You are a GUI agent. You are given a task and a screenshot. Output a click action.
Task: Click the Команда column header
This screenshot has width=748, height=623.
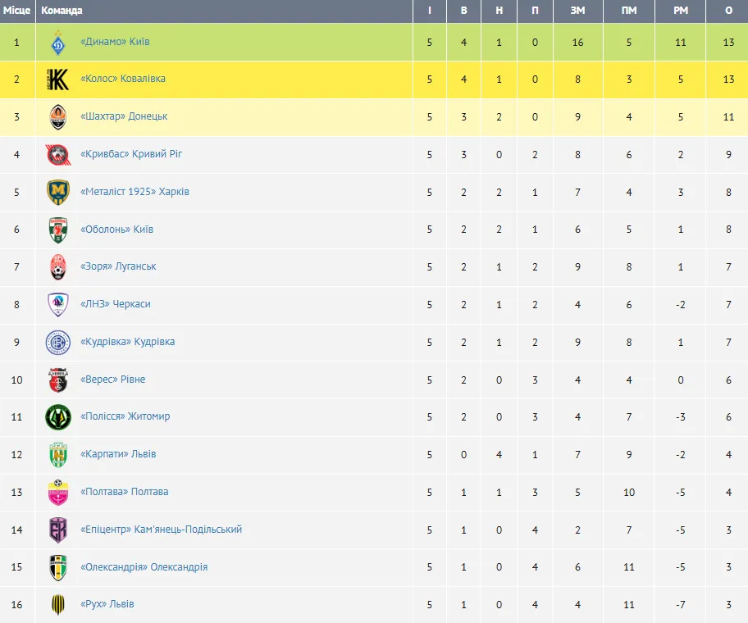pos(62,11)
